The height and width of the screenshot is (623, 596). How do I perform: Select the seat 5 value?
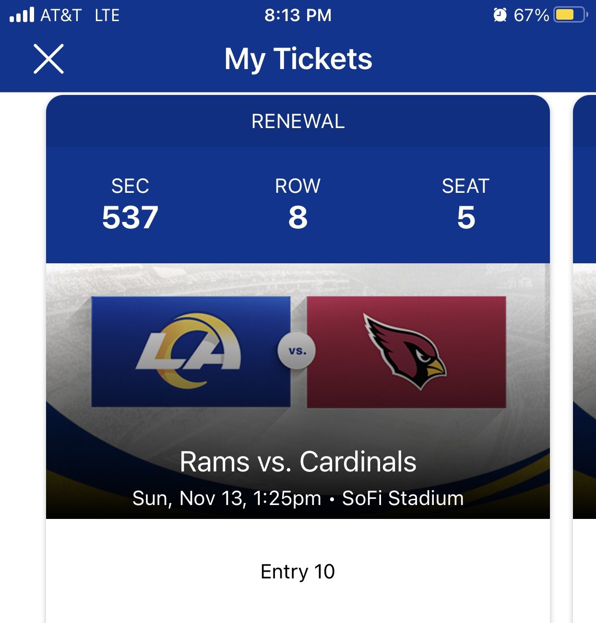tap(465, 217)
